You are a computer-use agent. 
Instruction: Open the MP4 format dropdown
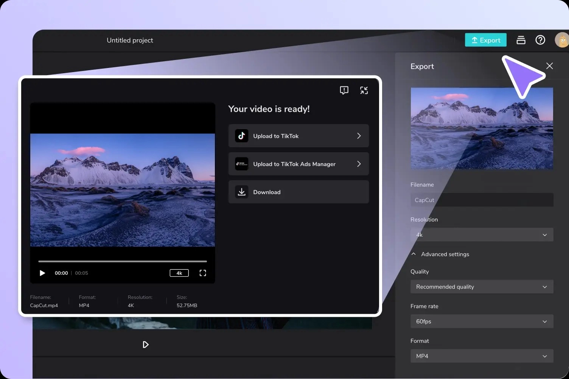(x=482, y=356)
